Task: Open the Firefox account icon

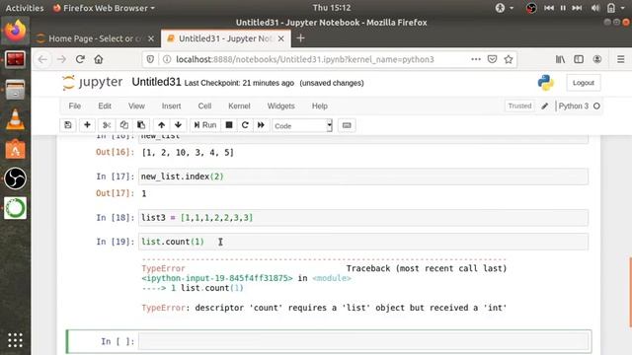Action: pyautogui.click(x=597, y=59)
